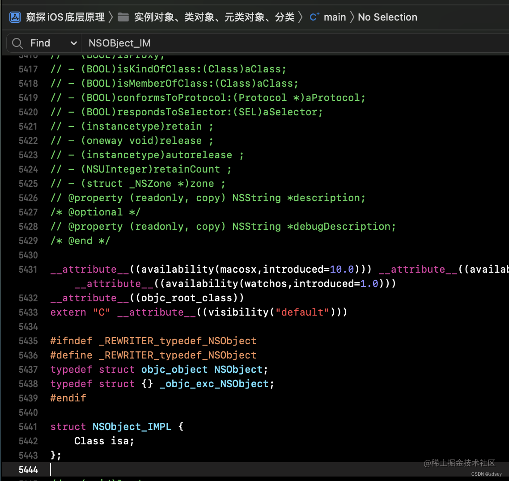The height and width of the screenshot is (481, 509).
Task: Click the magnifying glass search icon
Action: [17, 43]
